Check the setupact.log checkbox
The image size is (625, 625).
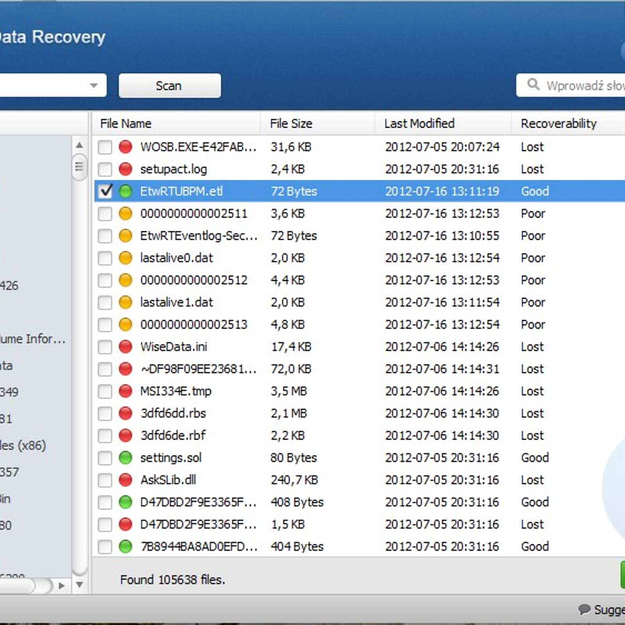click(x=105, y=169)
